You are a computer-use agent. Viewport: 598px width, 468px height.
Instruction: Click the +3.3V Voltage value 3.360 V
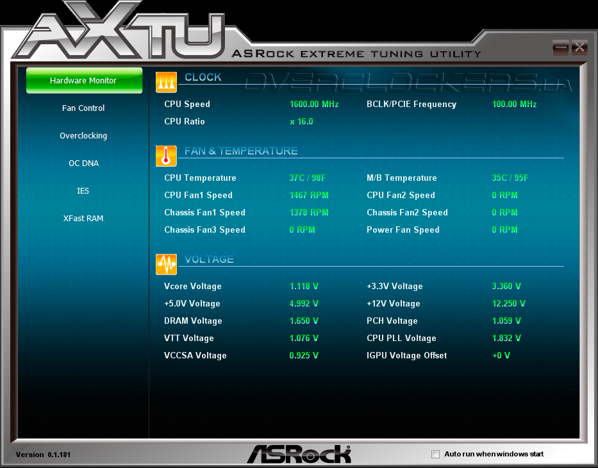[506, 286]
